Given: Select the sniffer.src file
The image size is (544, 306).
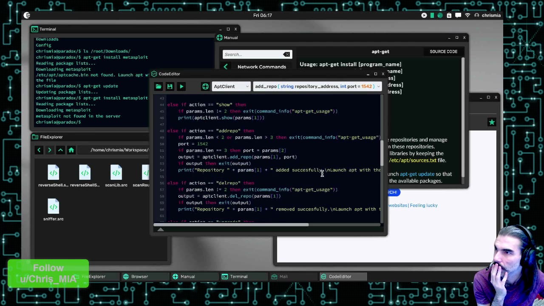Looking at the screenshot, I should pyautogui.click(x=53, y=210).
